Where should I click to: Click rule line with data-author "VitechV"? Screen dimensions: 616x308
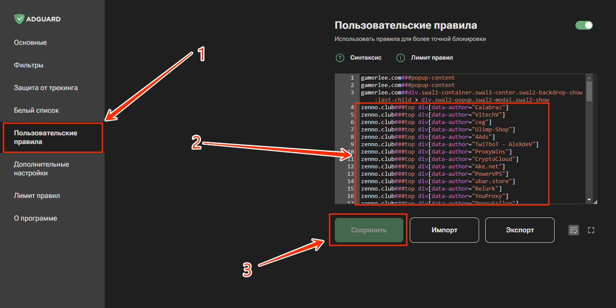tap(433, 114)
